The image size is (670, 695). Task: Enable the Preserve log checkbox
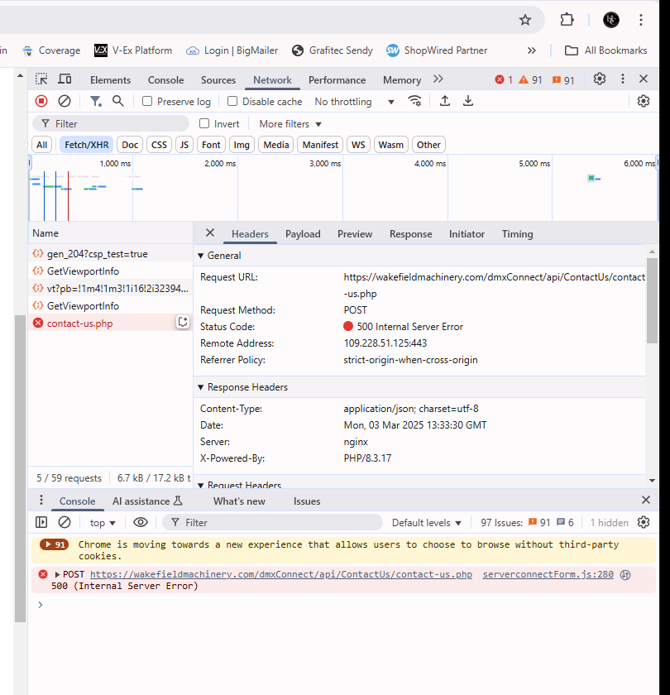147,102
